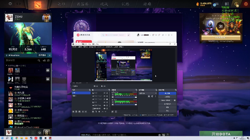Adjust second mixer channel volume slider
Screen dimensions: 250x140
pos(126,105)
